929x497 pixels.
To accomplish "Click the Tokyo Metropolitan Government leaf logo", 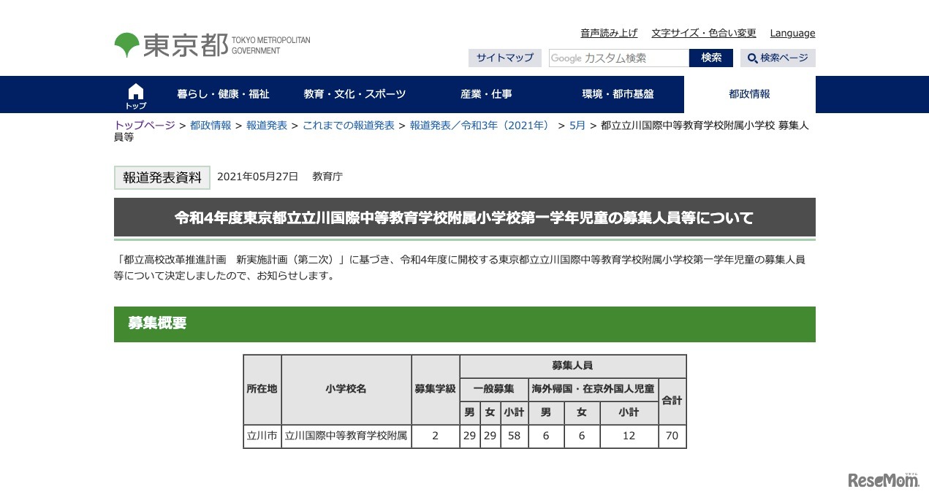I will 127,44.
